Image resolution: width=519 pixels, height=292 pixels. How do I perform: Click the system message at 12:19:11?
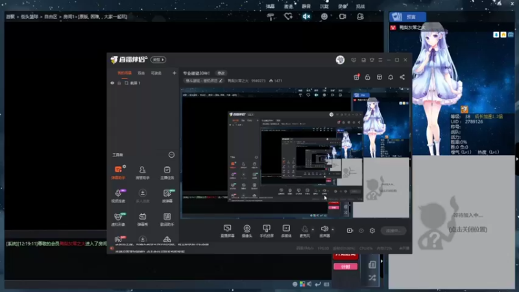(56, 244)
